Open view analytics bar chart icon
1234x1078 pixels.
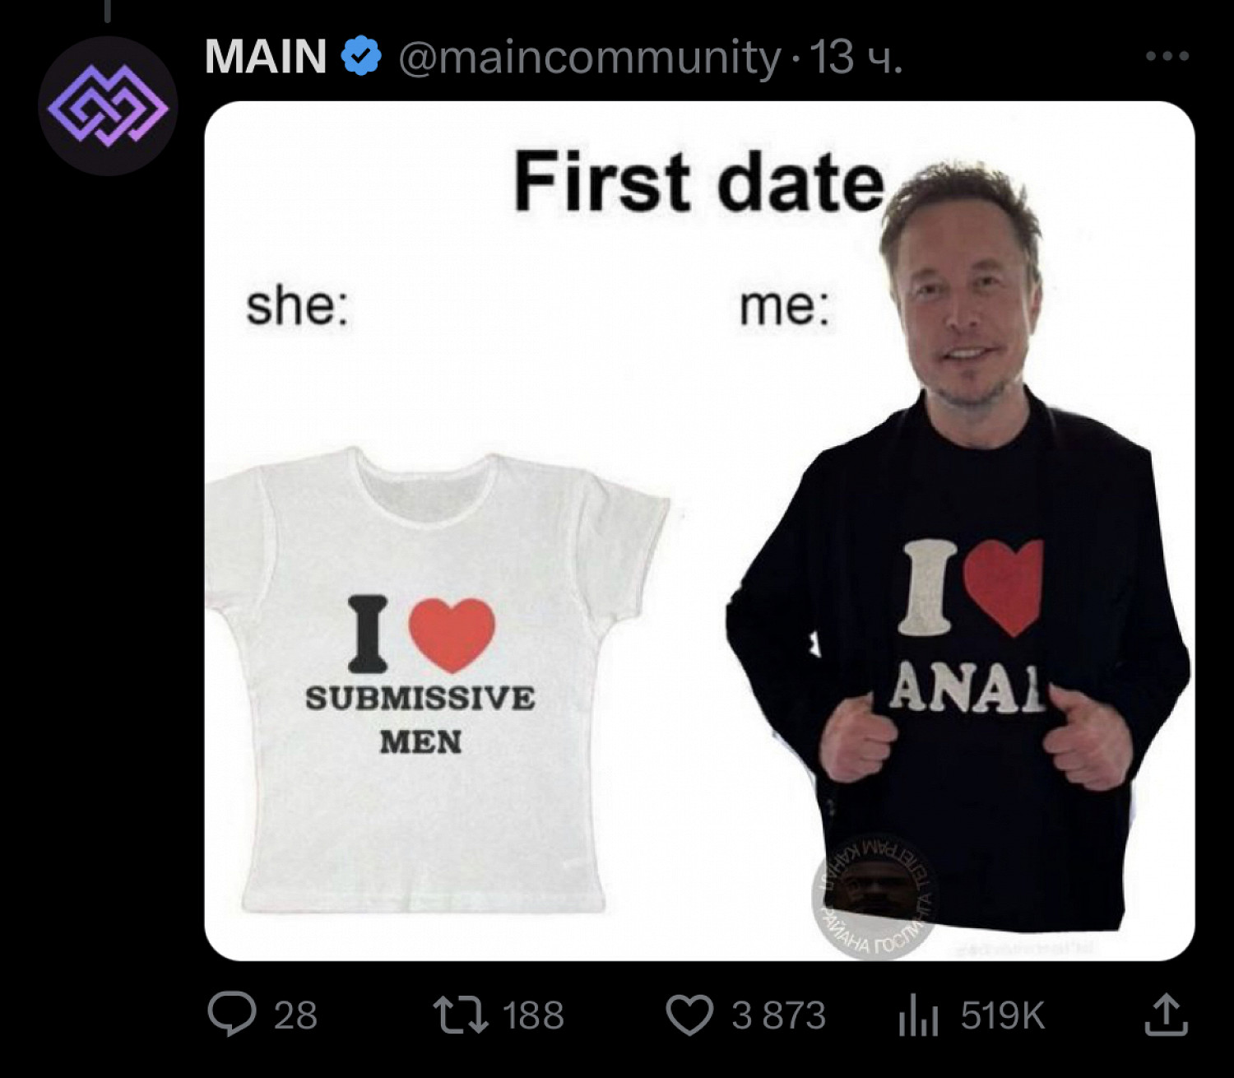click(x=918, y=1015)
